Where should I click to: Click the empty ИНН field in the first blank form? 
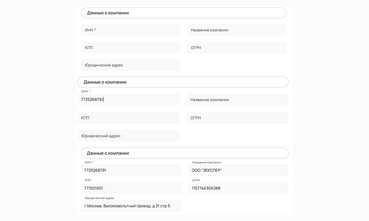click(130, 30)
